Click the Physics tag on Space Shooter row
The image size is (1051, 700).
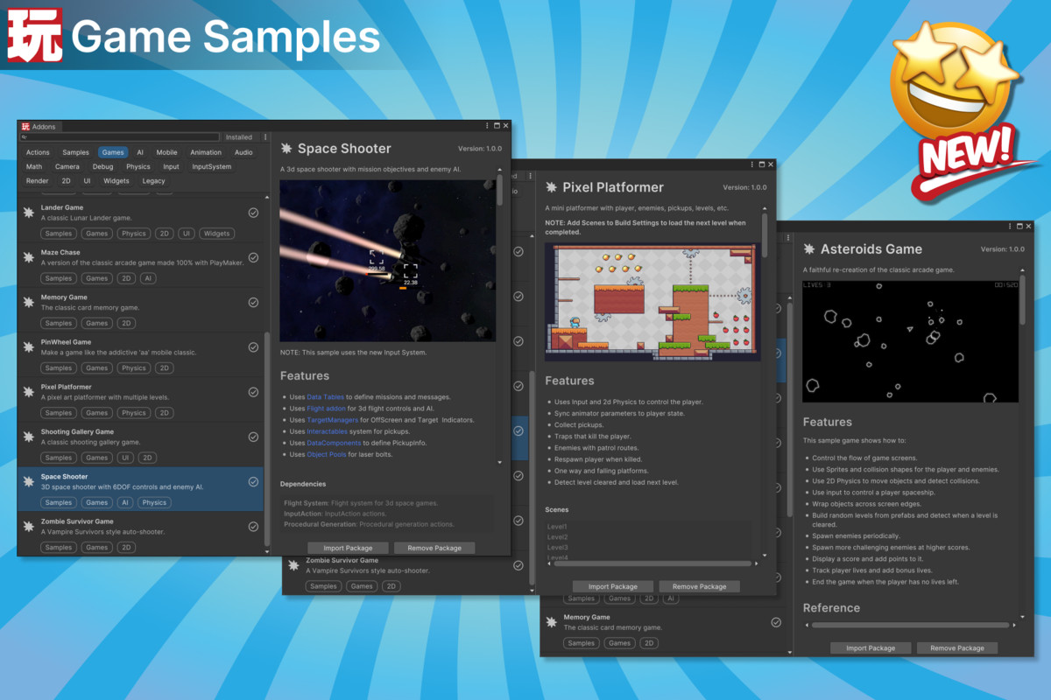[154, 502]
